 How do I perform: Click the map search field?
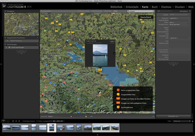click(x=141, y=11)
